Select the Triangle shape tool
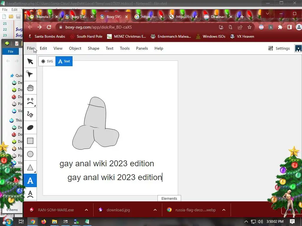This screenshot has width=302, height=226. tap(30, 167)
